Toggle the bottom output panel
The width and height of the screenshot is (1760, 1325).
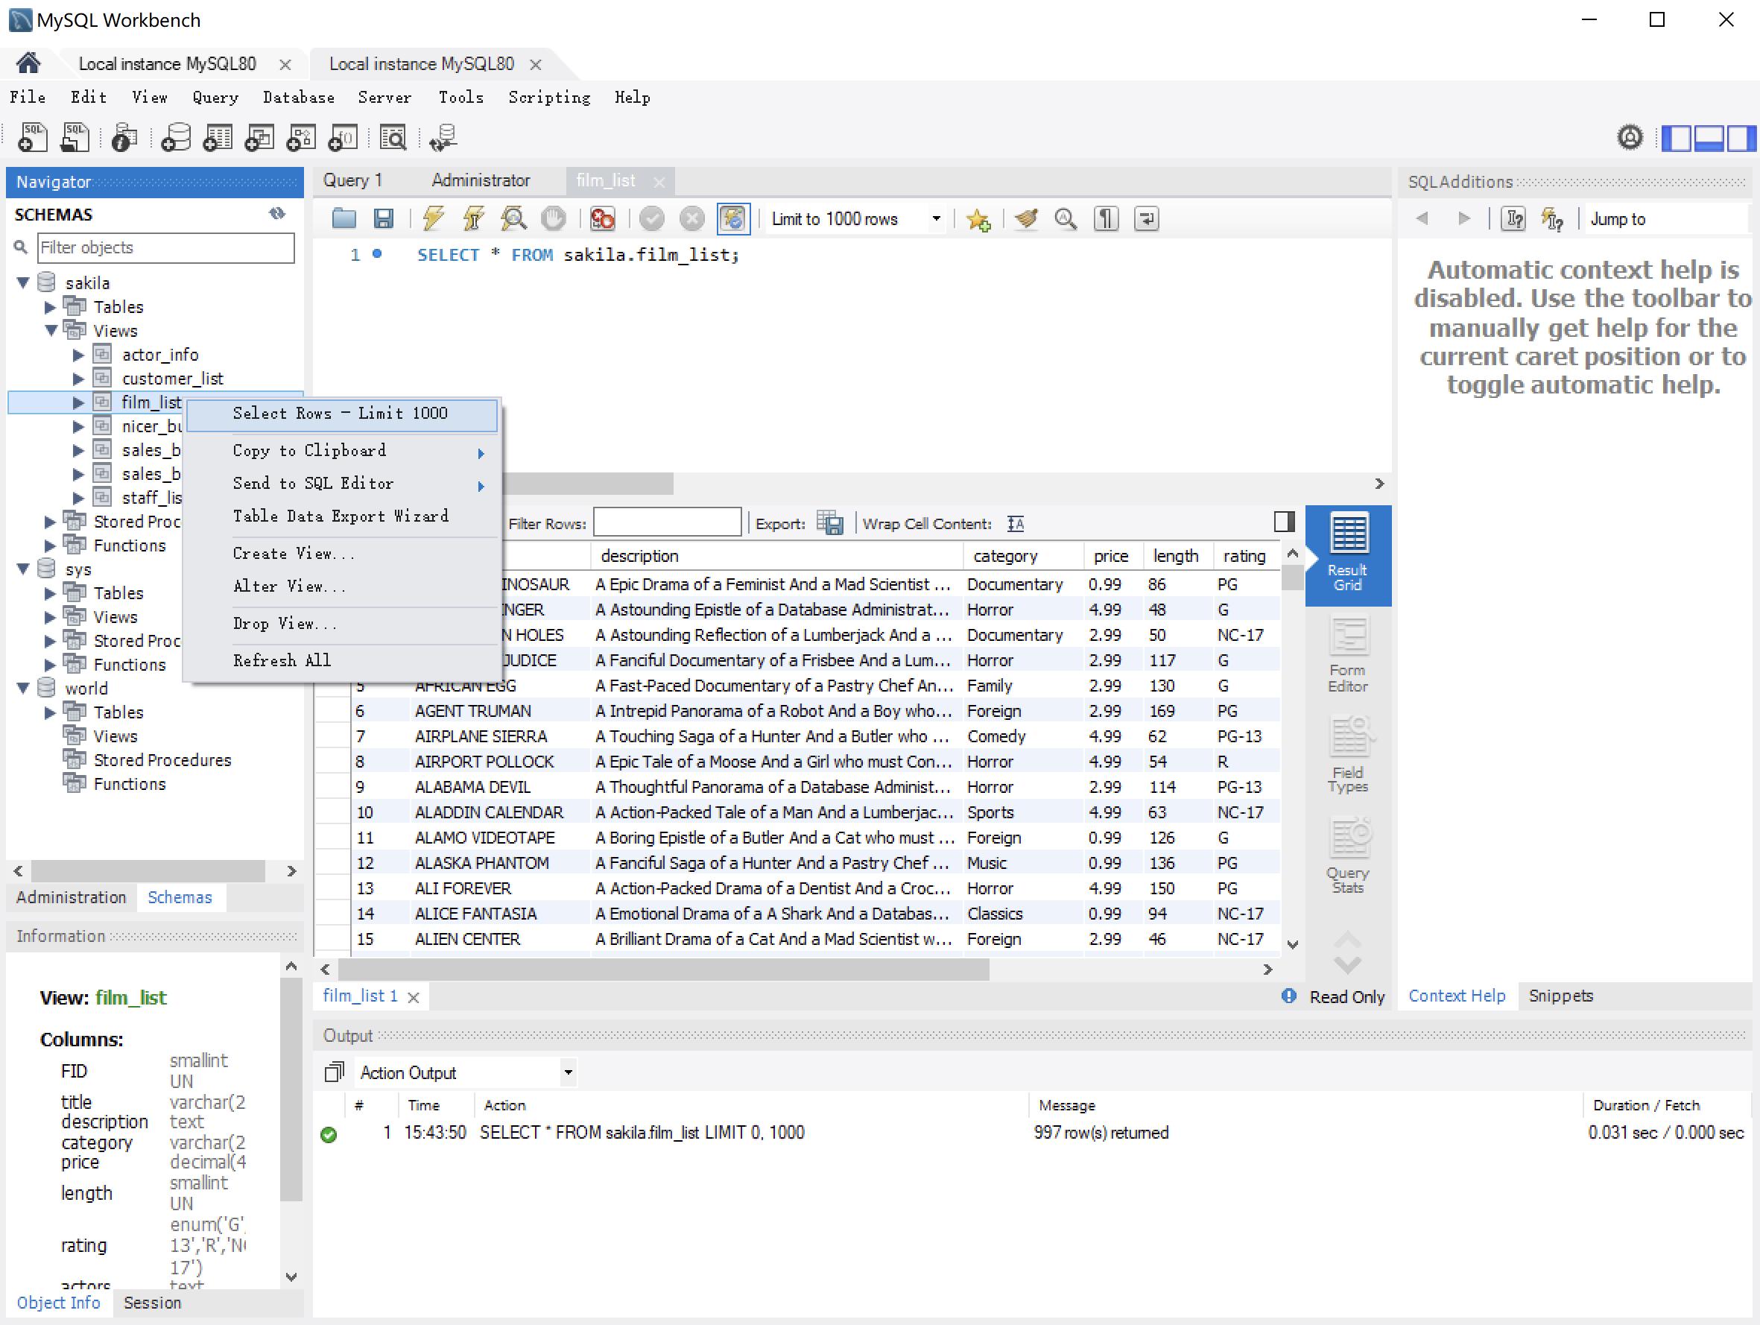(1709, 138)
